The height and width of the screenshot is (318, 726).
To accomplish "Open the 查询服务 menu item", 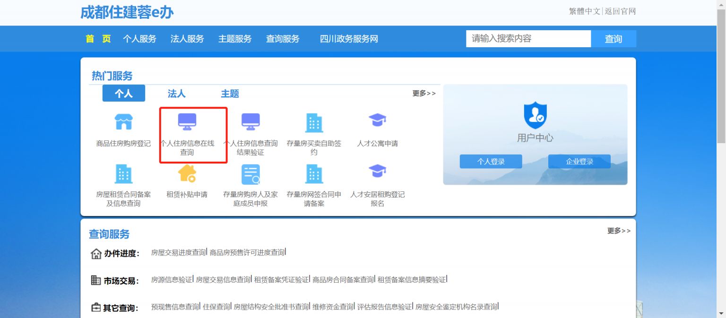I will pos(282,39).
